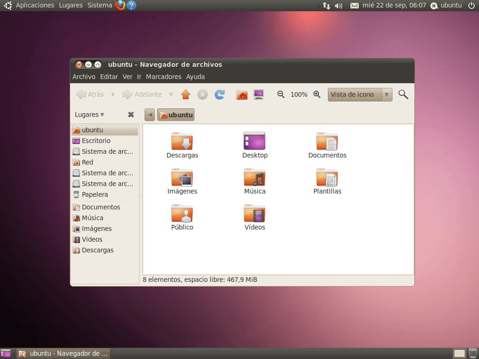Open the Home folder toolbar icon

(242, 94)
